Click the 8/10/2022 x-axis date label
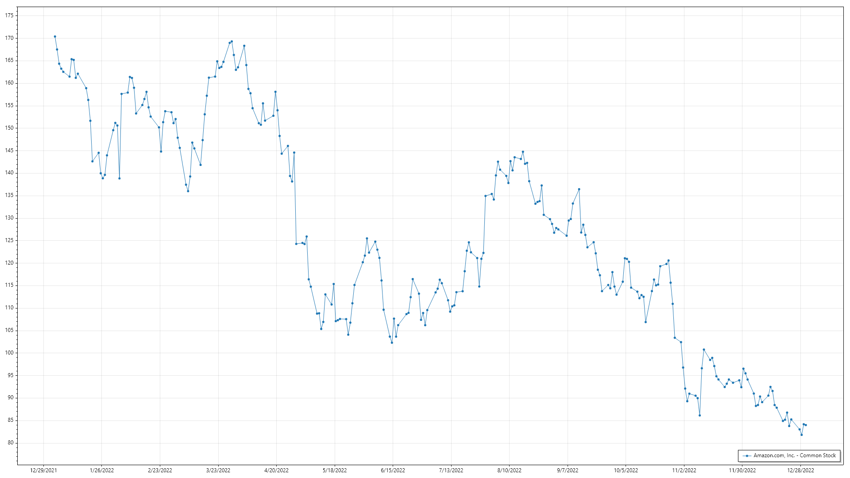The width and height of the screenshot is (850, 478). point(509,470)
